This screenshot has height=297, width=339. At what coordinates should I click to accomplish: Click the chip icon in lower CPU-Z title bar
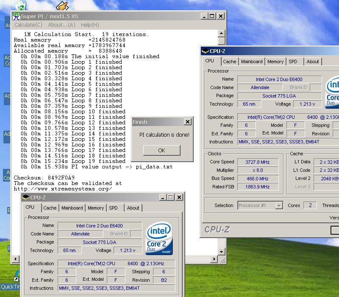(26, 197)
